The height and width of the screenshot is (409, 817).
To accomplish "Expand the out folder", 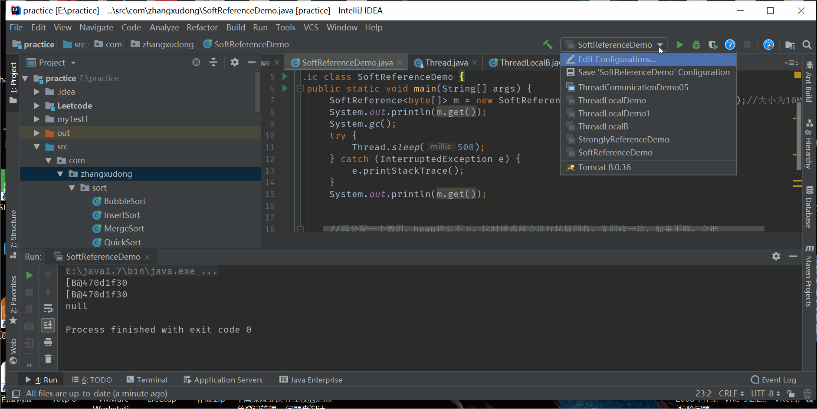I will (x=37, y=133).
